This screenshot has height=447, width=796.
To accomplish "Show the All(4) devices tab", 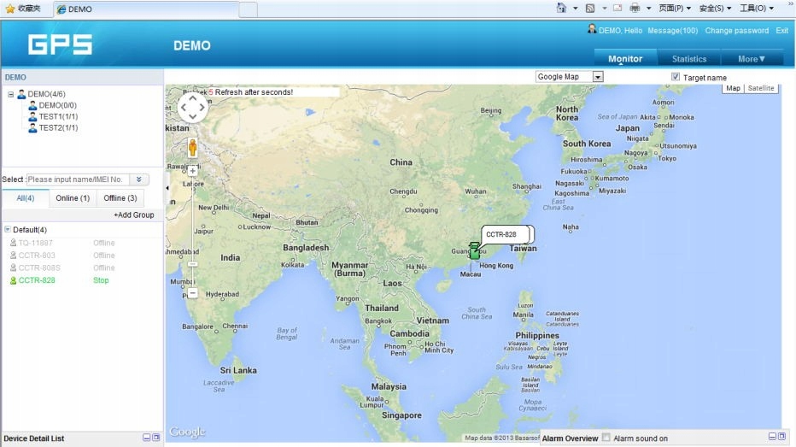I will (x=26, y=198).
